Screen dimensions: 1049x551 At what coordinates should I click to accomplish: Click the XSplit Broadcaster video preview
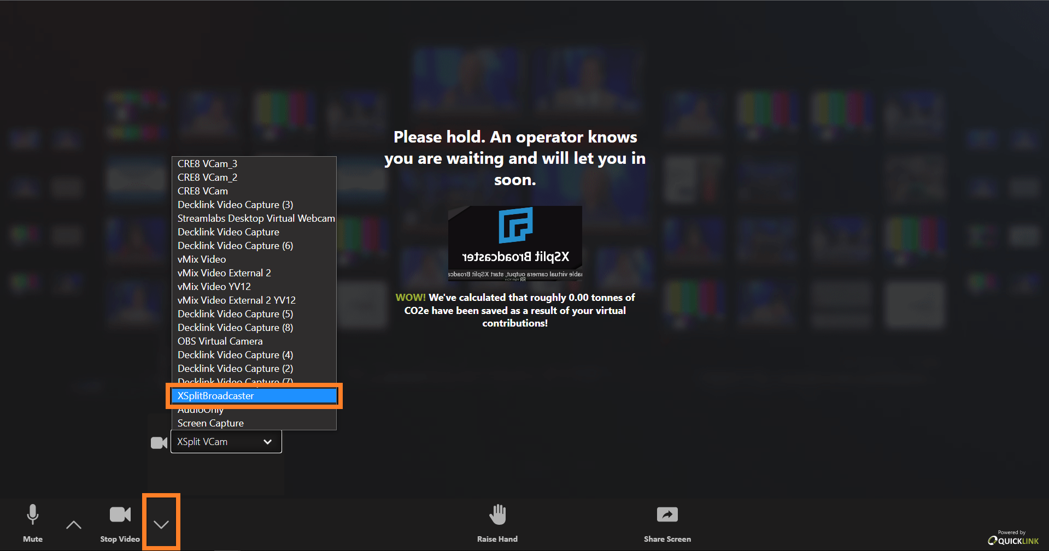(515, 244)
